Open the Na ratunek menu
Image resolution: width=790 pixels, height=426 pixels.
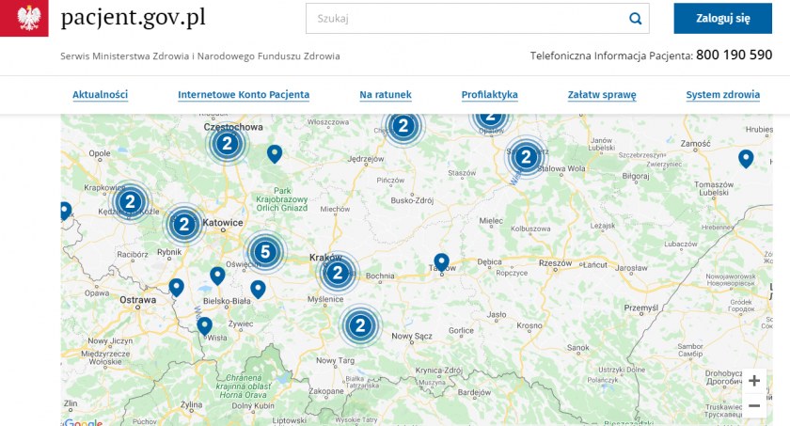coord(386,95)
